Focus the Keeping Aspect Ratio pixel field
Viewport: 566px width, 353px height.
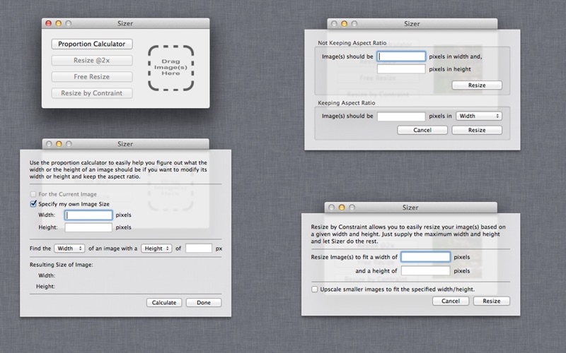(401, 116)
